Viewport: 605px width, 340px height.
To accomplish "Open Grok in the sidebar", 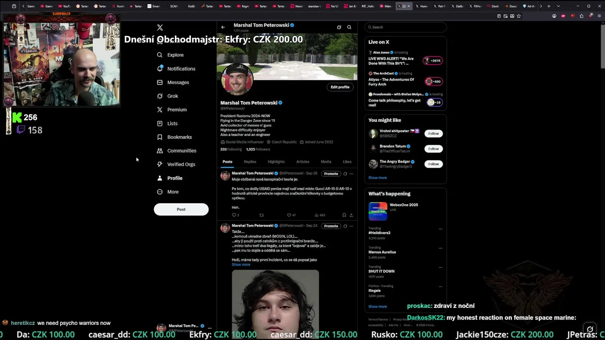I will tap(168, 96).
